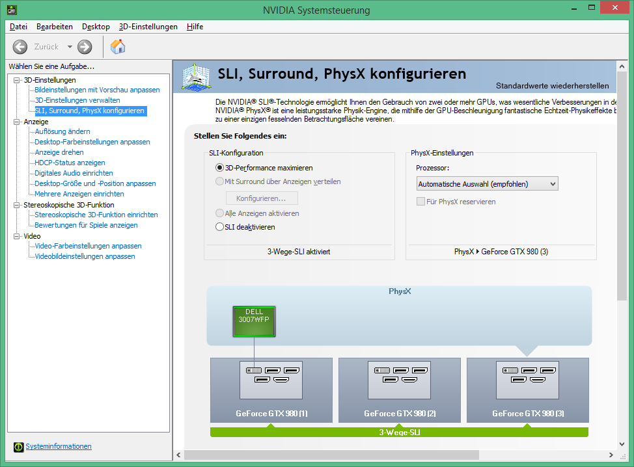Click the NVIDIA app icon in title bar
This screenshot has height=467, width=634.
click(12, 9)
